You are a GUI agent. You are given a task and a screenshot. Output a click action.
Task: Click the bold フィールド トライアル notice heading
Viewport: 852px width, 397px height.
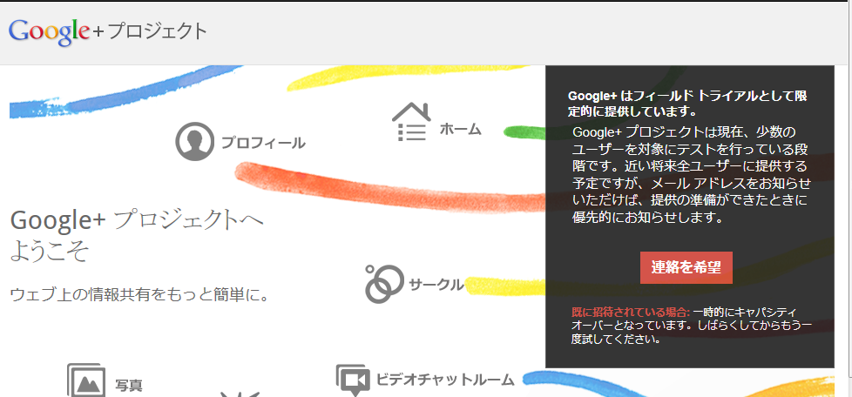(x=687, y=104)
